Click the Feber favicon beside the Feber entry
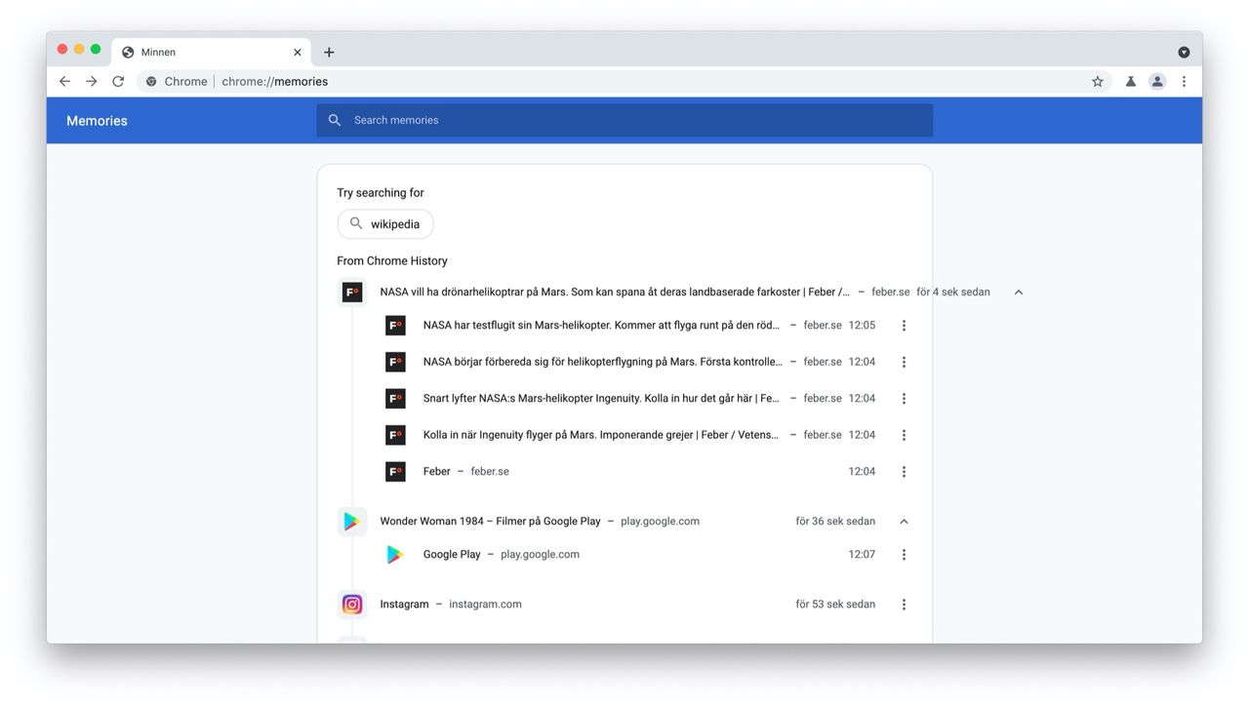 pyautogui.click(x=395, y=472)
